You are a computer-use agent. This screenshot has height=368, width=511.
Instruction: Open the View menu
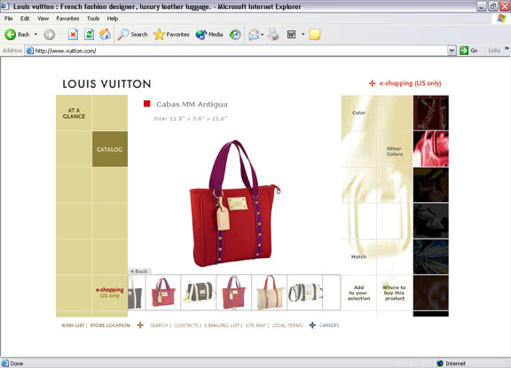(43, 19)
